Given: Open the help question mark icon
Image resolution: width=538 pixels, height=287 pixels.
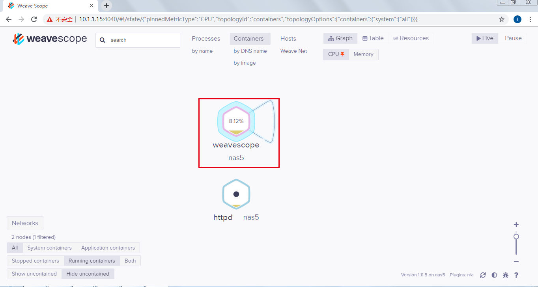Looking at the screenshot, I should pyautogui.click(x=516, y=275).
